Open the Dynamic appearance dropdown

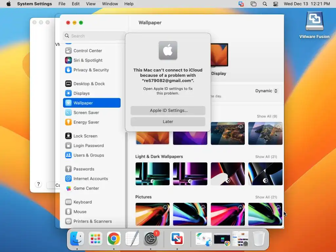[266, 91]
